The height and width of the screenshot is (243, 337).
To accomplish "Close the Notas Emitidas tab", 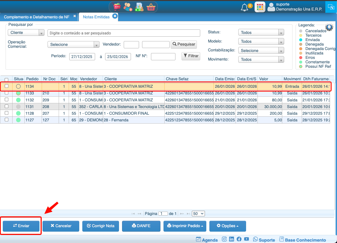I will (115, 16).
